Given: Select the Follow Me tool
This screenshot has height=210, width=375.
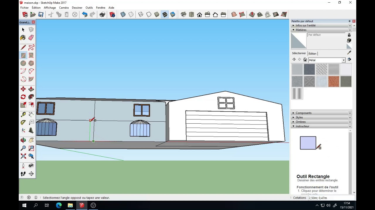Looking at the screenshot, I should click(31, 97).
